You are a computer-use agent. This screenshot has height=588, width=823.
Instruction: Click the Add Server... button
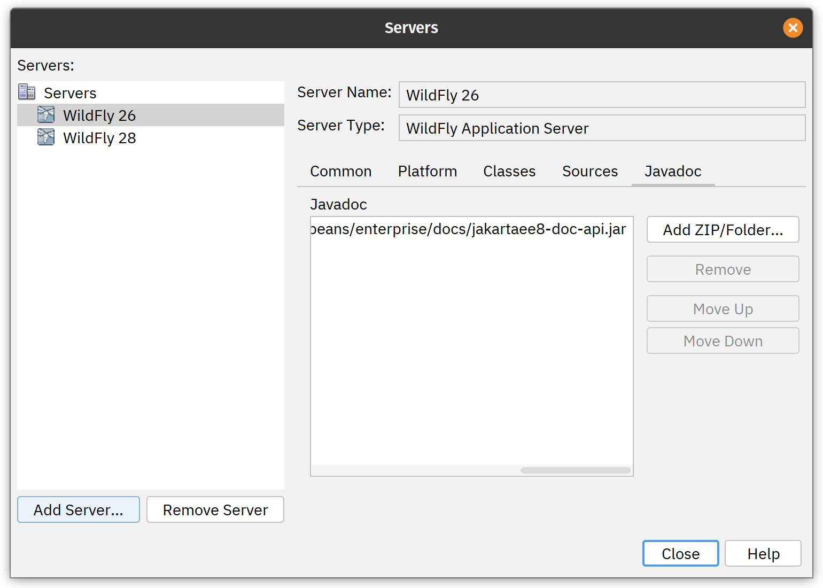[x=79, y=509]
